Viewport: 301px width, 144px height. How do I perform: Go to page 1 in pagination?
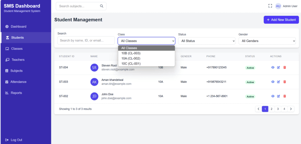pyautogui.click(x=265, y=109)
